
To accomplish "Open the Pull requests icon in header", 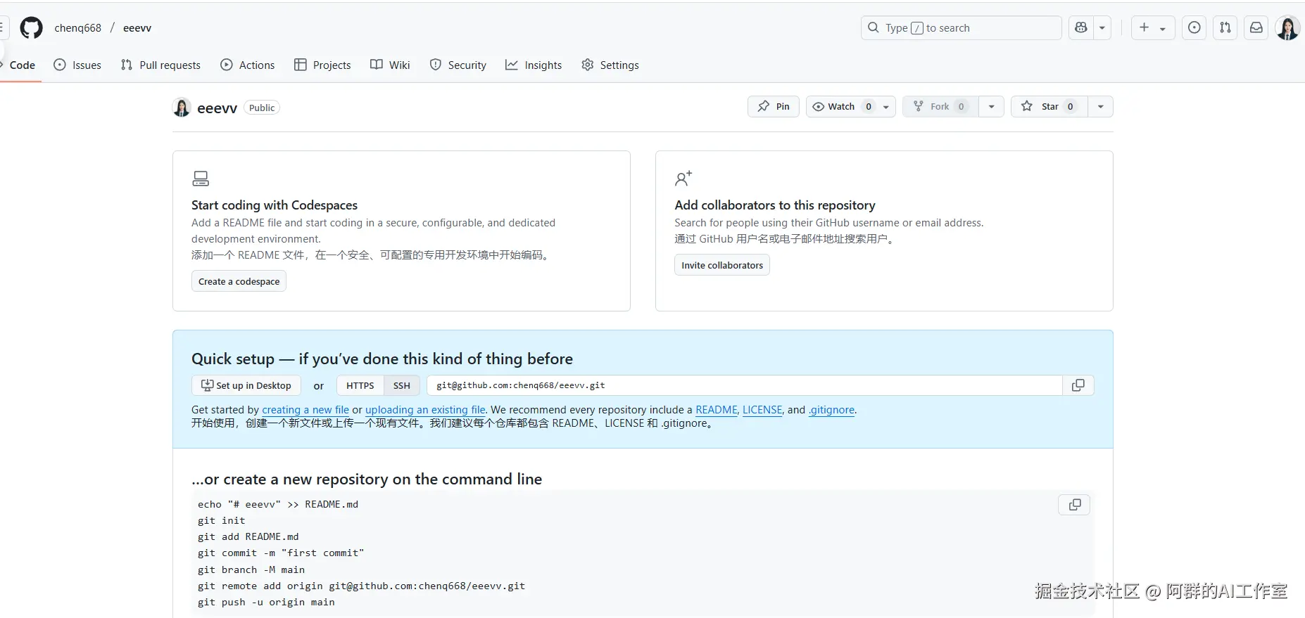I will pos(1225,28).
